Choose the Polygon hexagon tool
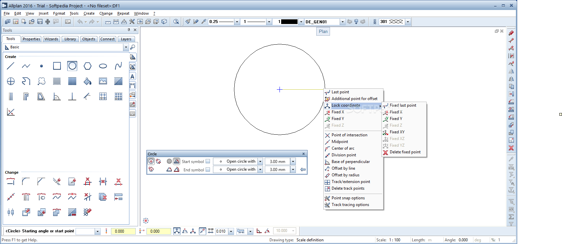 (x=88, y=66)
